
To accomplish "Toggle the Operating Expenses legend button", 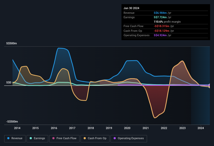I will (129, 139).
